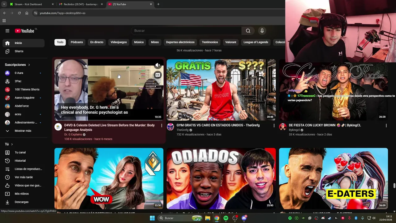Open Inicio in the sidebar
This screenshot has width=396, height=223.
click(24, 43)
